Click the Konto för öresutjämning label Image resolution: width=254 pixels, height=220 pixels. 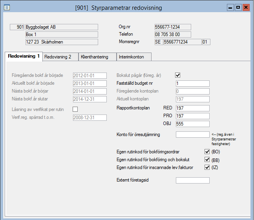coord(138,135)
